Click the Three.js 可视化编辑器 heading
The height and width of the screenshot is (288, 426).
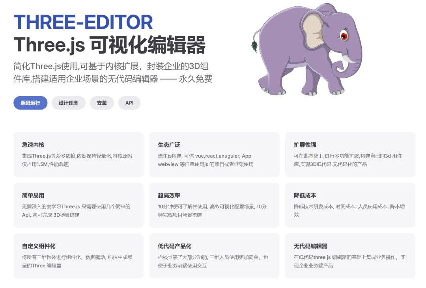(x=110, y=45)
